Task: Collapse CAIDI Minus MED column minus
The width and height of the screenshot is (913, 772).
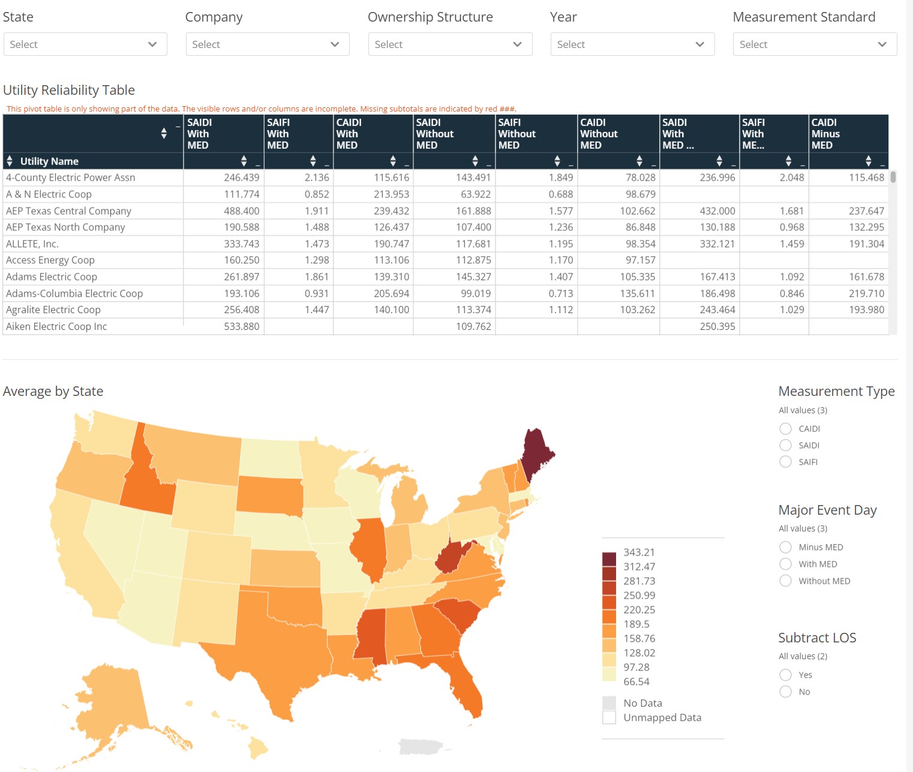Action: tap(882, 165)
